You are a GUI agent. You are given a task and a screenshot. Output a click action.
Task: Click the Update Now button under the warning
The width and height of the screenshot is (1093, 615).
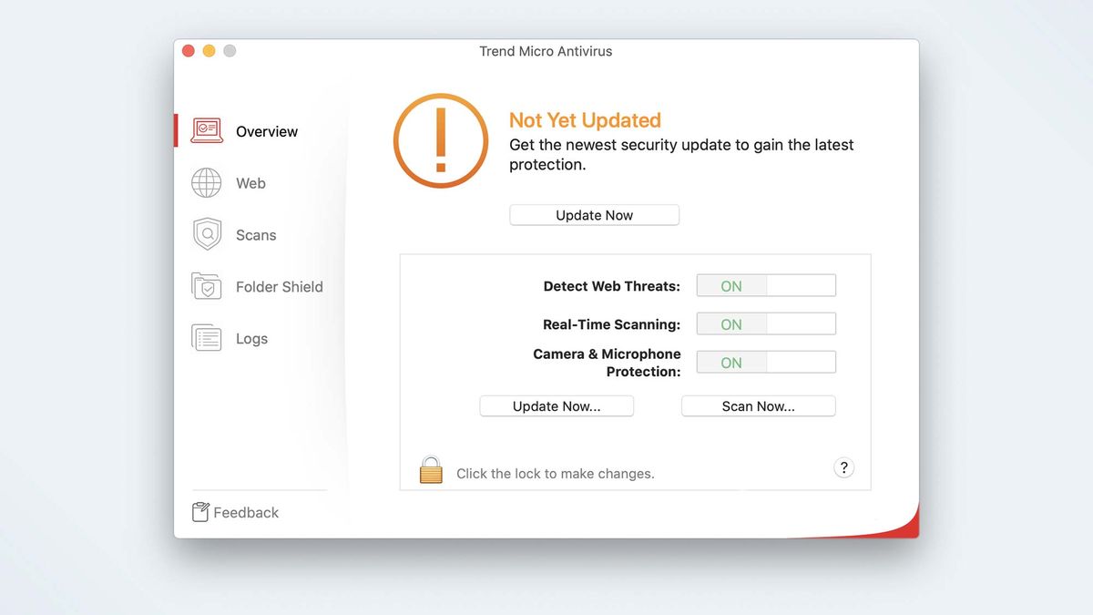point(594,214)
